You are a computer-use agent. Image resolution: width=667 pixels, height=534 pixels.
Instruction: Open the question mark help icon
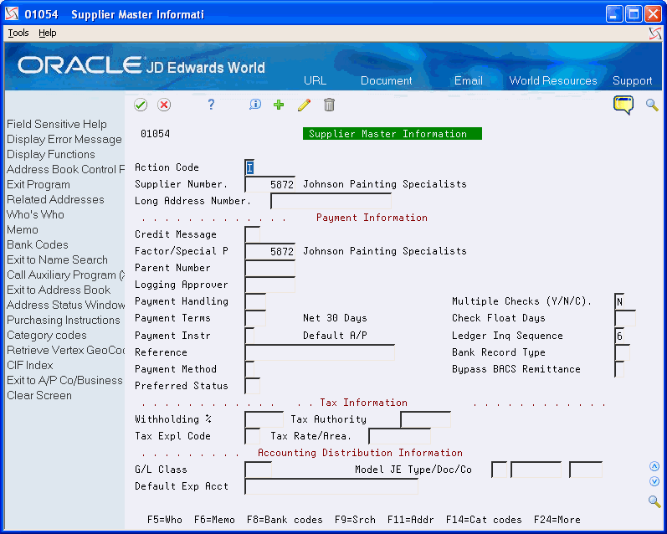tap(211, 105)
